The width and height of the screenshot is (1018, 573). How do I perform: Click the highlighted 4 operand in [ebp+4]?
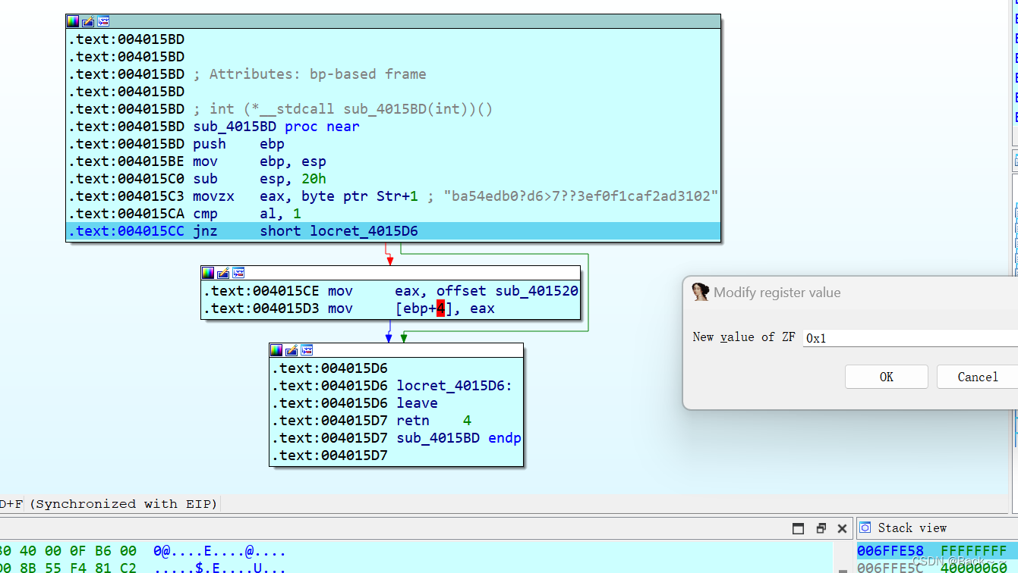(440, 308)
